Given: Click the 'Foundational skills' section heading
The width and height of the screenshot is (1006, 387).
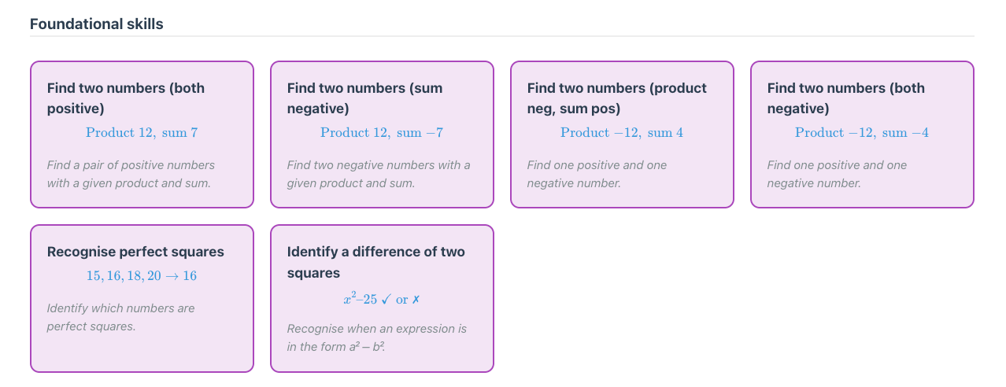Looking at the screenshot, I should point(97,24).
